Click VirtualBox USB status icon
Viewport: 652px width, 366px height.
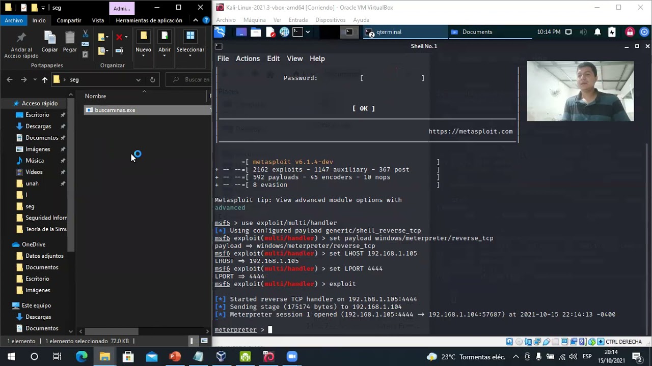547,342
